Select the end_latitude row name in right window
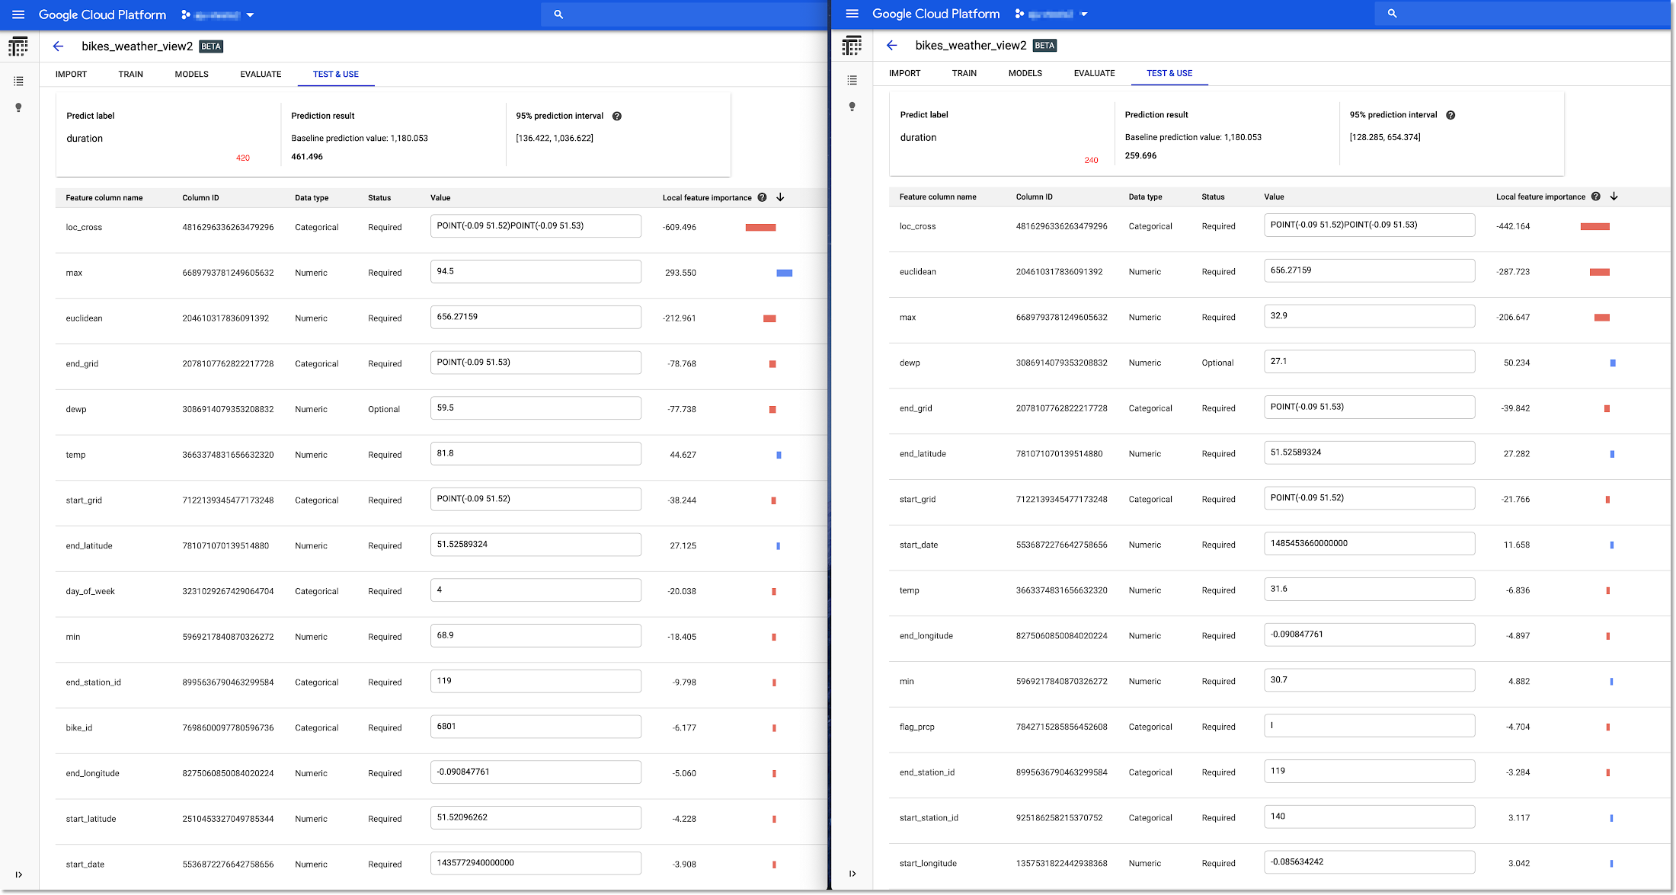The image size is (1676, 895). pos(923,454)
